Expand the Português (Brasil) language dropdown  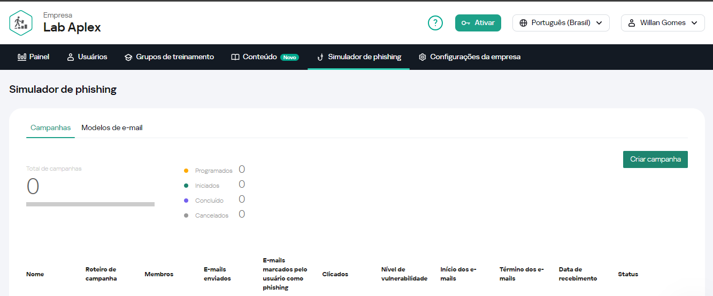click(561, 23)
